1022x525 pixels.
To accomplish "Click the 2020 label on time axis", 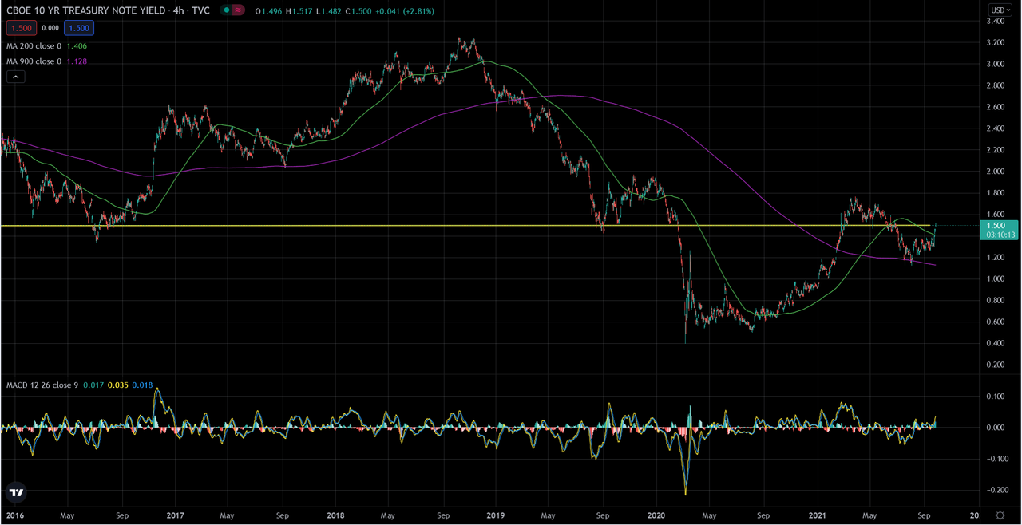I will click(656, 515).
